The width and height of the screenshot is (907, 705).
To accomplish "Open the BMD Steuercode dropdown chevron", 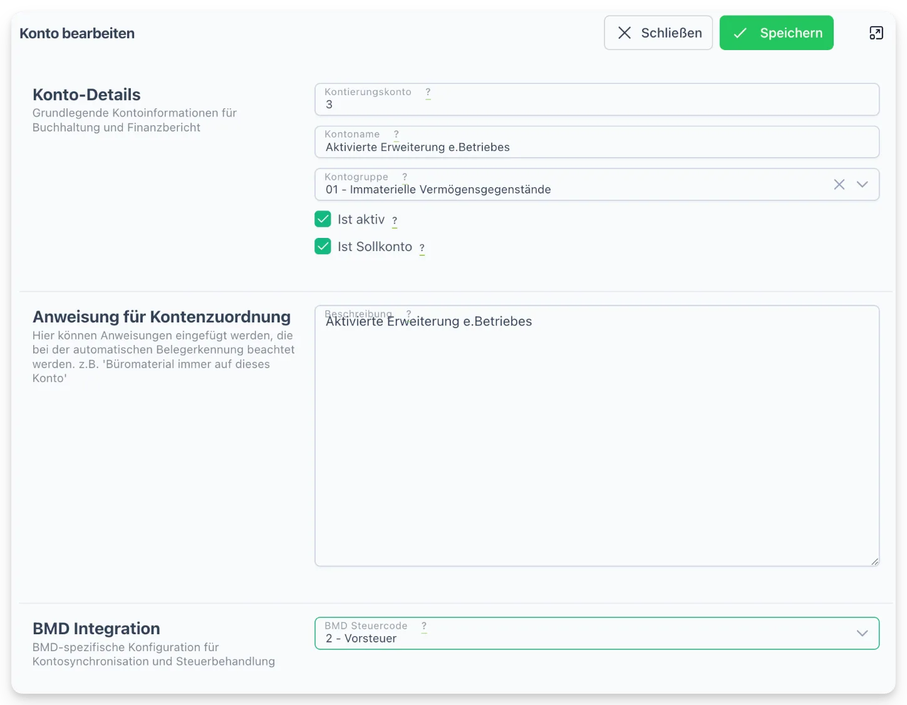I will point(863,633).
